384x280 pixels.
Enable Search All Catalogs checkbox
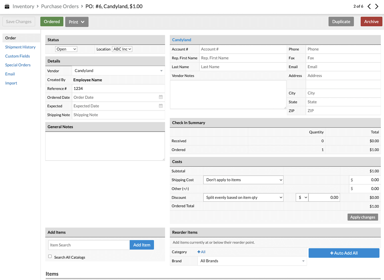(50, 256)
